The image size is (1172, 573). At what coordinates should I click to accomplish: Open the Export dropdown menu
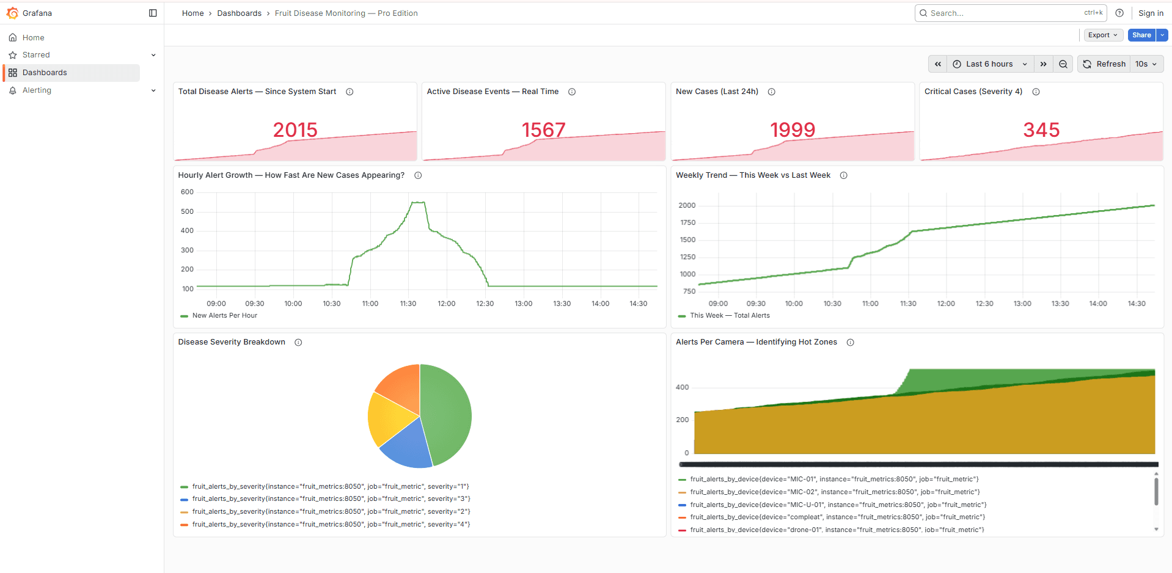click(1102, 35)
